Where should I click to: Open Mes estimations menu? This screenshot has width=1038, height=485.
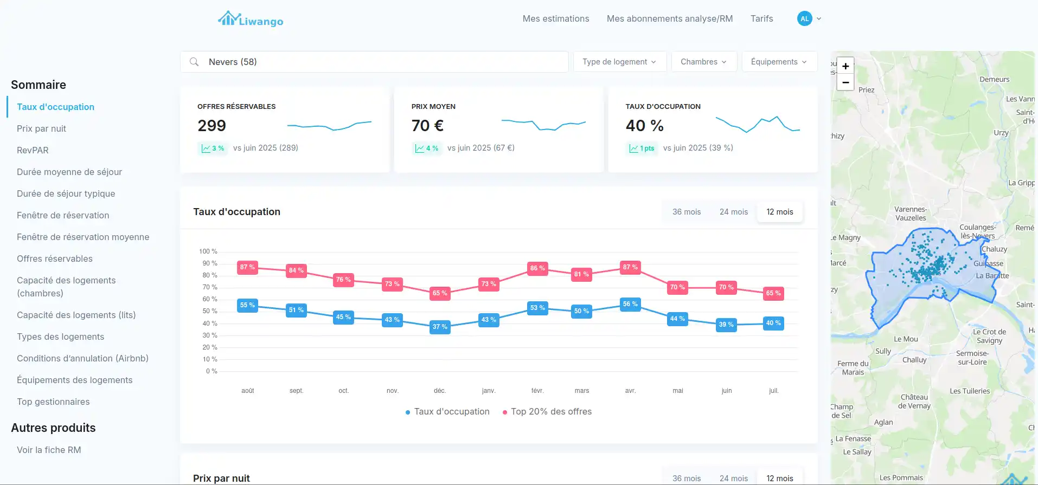(x=555, y=18)
